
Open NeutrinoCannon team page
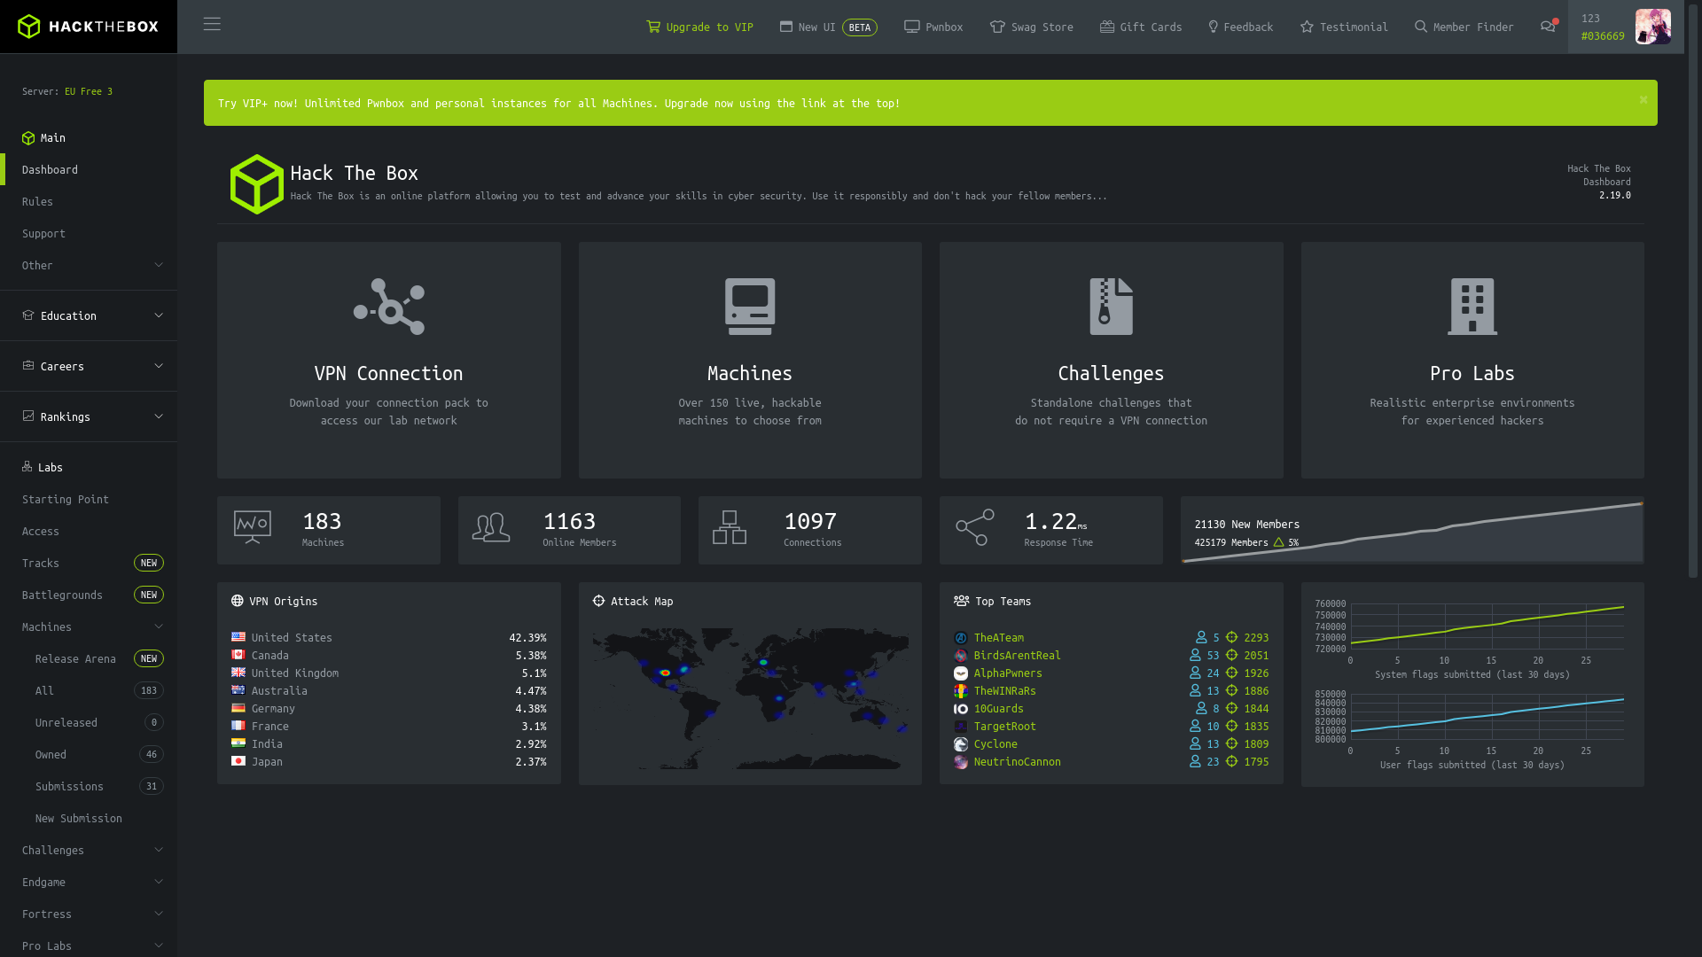[1017, 761]
